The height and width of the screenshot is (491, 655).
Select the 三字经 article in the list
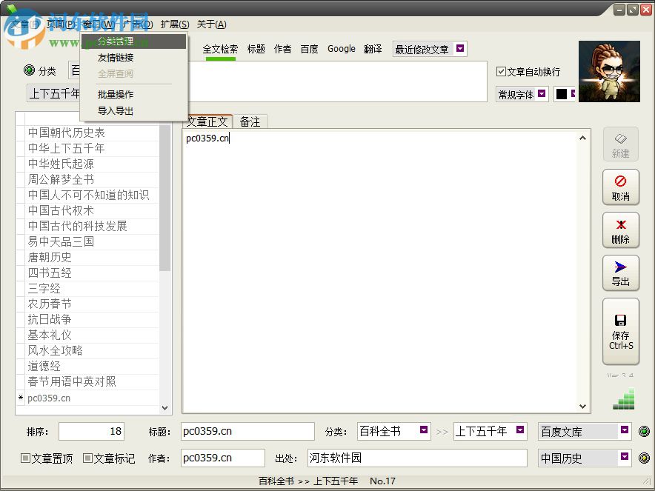[x=44, y=288]
